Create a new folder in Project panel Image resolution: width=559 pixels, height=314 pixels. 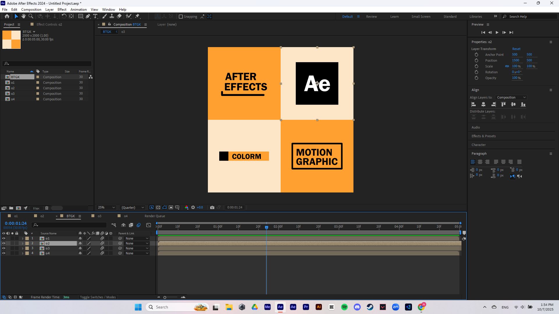11,208
